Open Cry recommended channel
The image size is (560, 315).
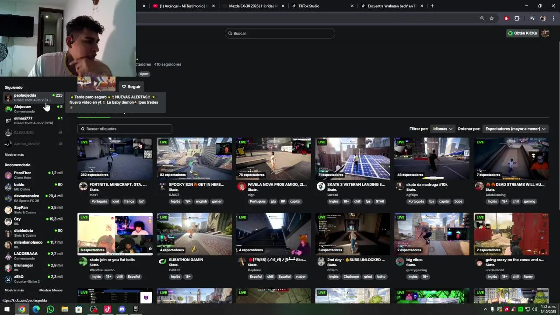coord(34,221)
